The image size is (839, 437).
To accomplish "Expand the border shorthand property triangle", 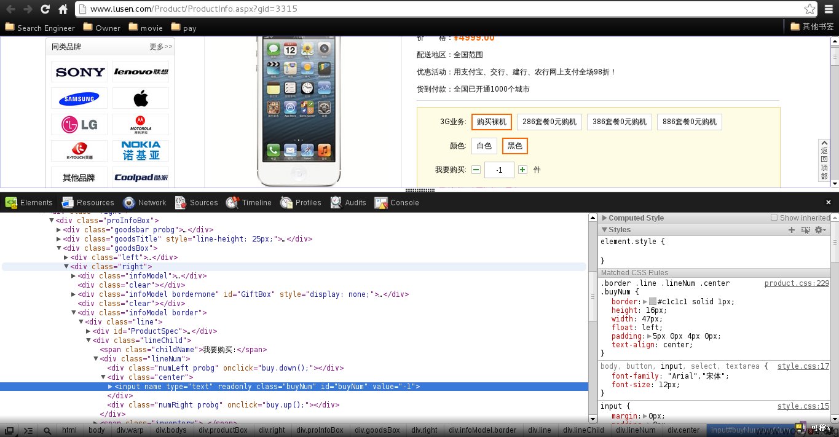I will click(x=645, y=302).
